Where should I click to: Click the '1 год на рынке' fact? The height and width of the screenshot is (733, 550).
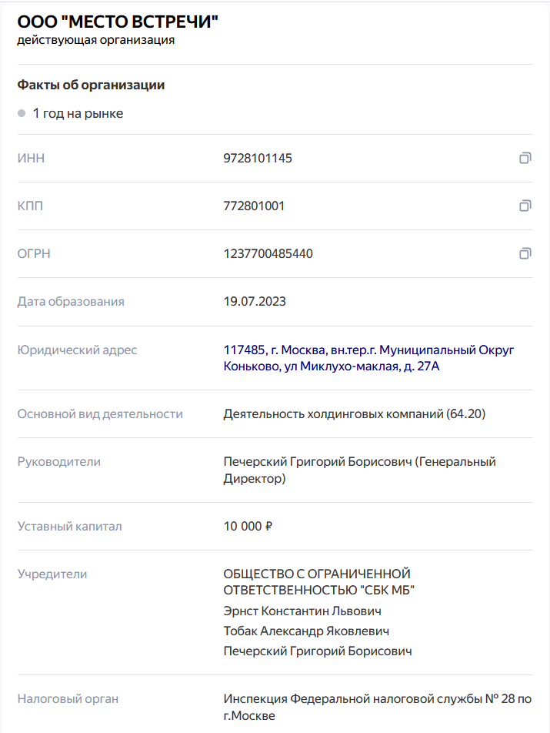pyautogui.click(x=78, y=114)
